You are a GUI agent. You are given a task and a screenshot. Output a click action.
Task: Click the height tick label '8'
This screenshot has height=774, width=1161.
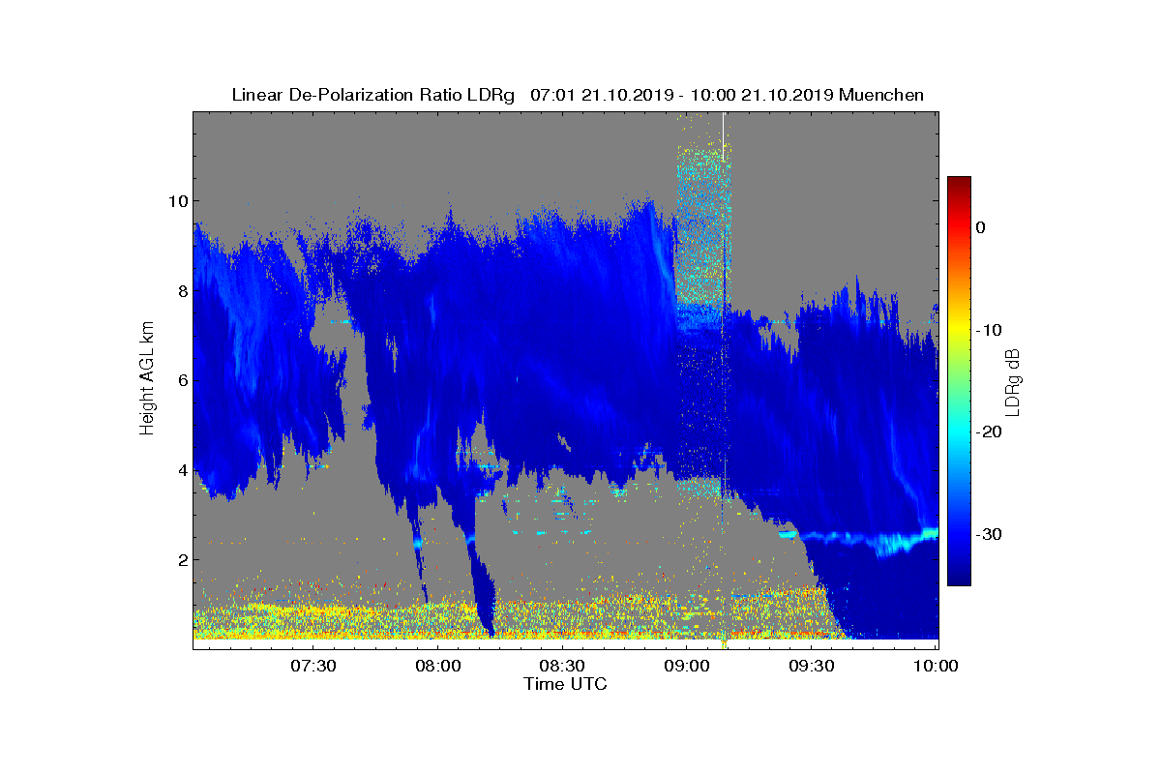[x=182, y=290]
